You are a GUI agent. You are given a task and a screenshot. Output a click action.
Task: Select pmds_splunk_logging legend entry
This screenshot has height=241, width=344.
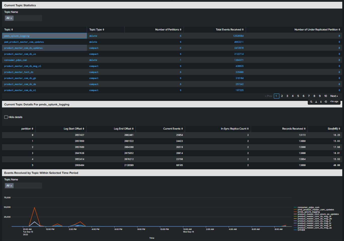309,212
